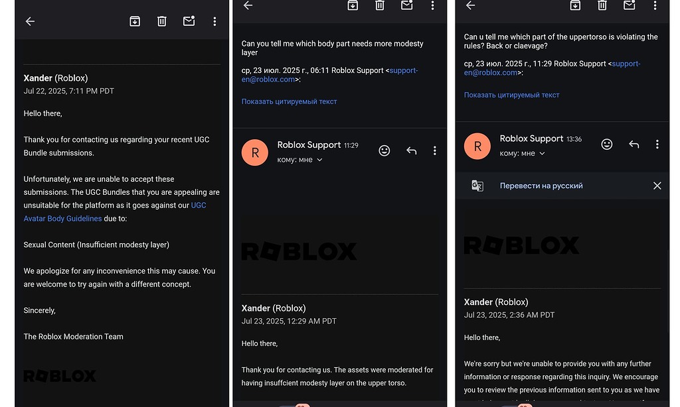The image size is (680, 407).
Task: Open the Roblox Support sender avatar
Action: tap(255, 152)
